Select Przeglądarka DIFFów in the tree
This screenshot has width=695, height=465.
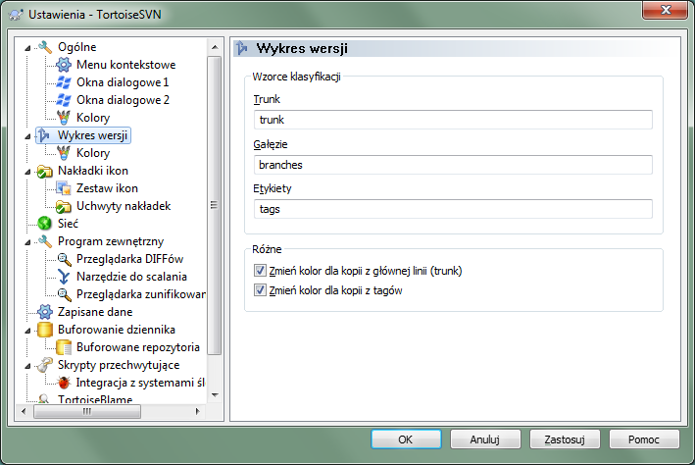129,259
